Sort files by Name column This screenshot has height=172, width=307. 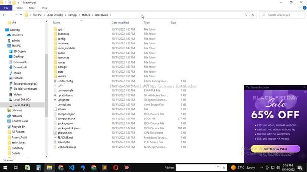[x=57, y=23]
